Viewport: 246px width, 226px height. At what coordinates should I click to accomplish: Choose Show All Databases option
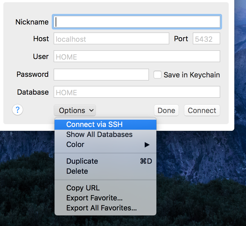[x=105, y=134]
